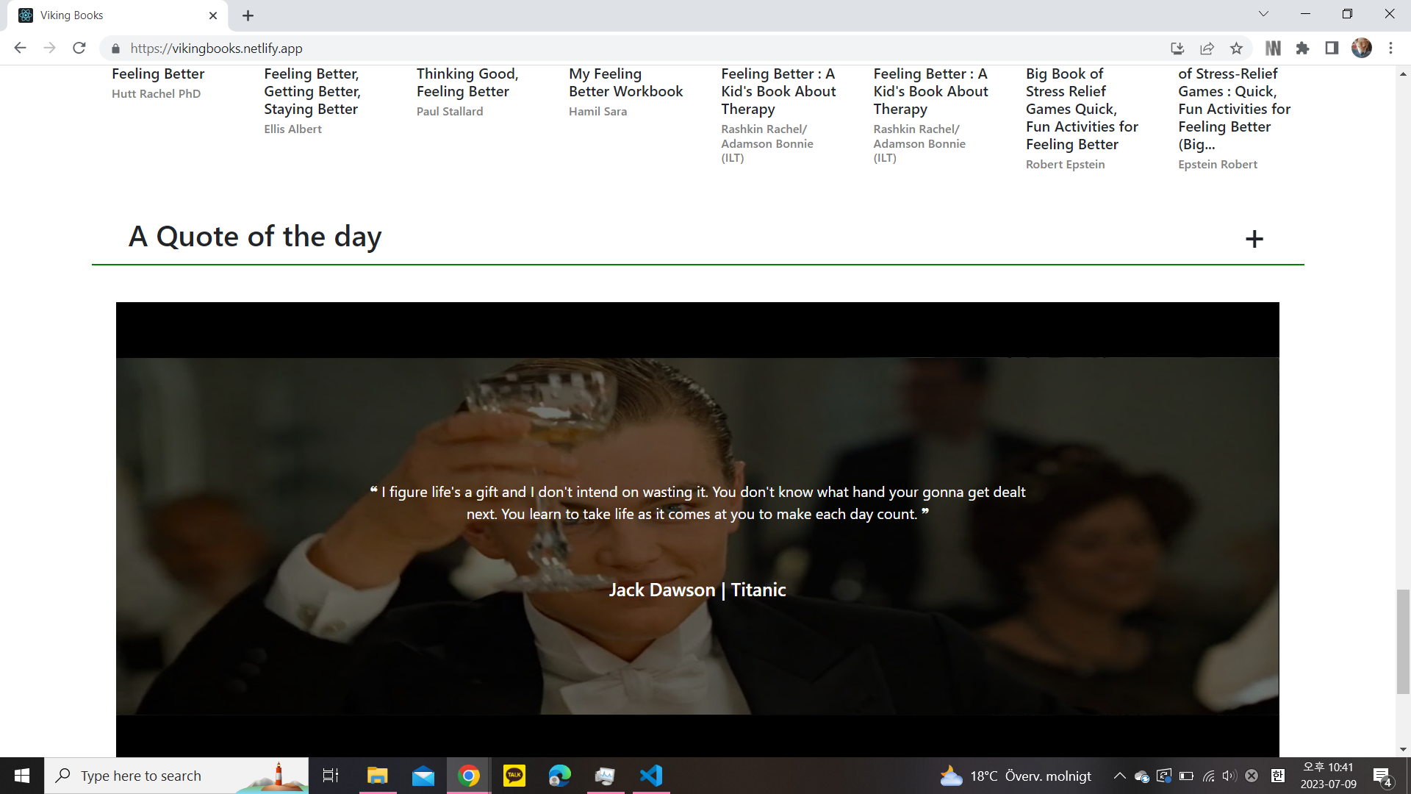The image size is (1411, 794).
Task: Open Visual Studio Code from taskbar
Action: [x=651, y=776]
